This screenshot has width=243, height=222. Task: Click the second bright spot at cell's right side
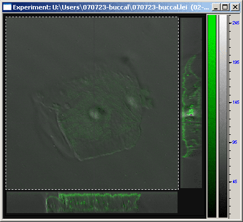[x=132, y=102]
